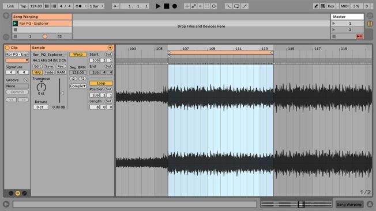
Task: Click Set next to Start
Action: click(x=108, y=55)
